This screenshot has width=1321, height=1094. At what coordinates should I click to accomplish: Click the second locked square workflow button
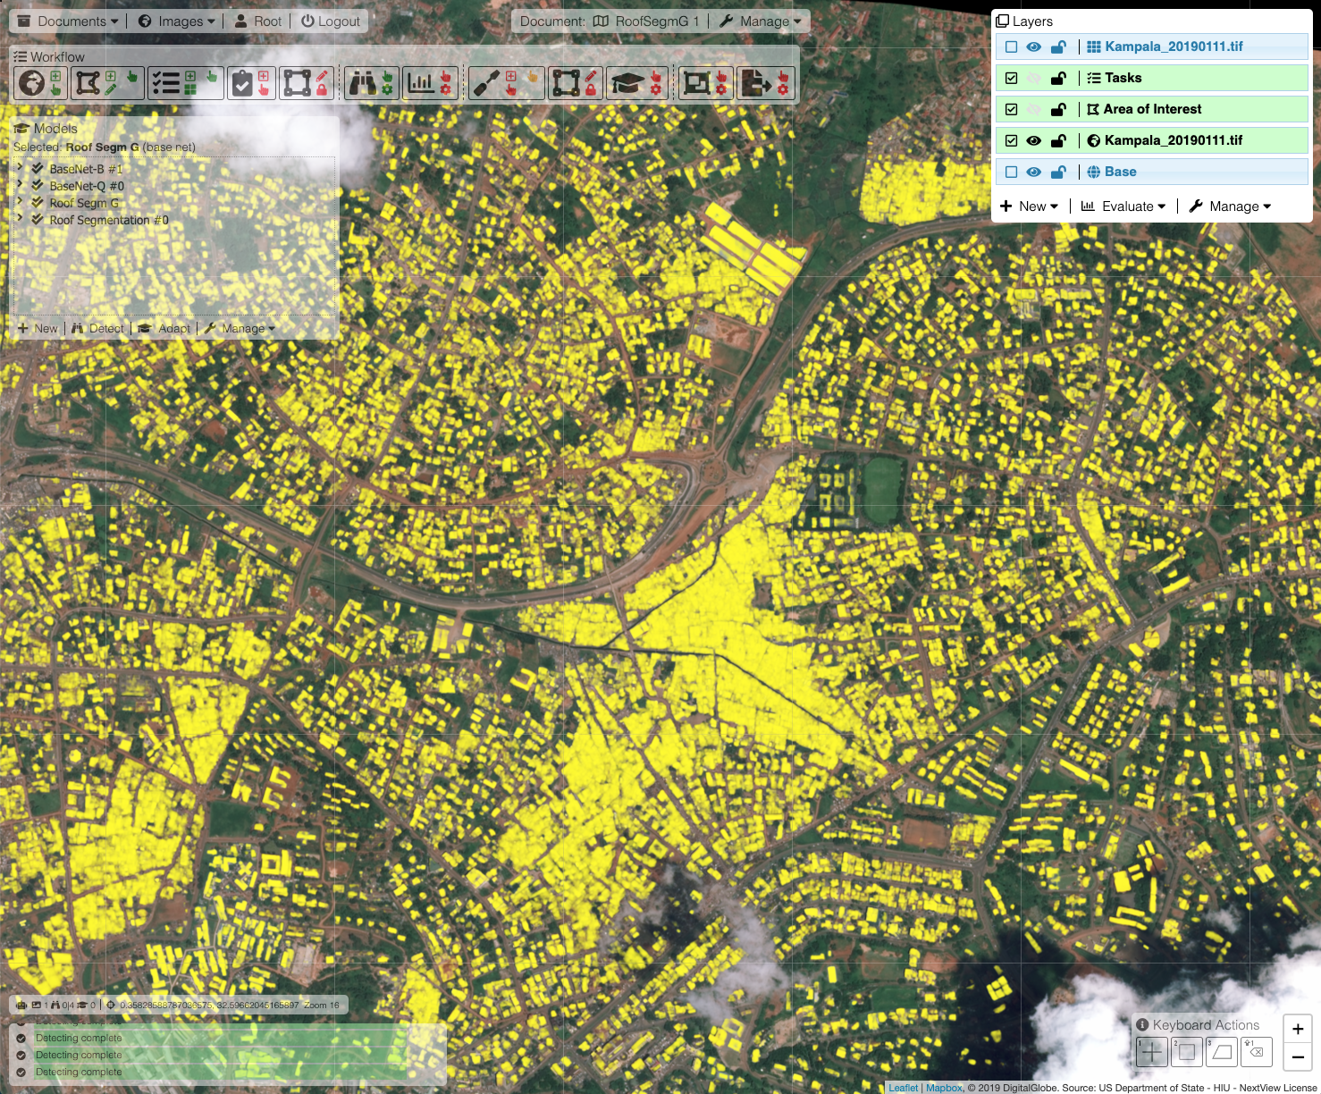coord(576,83)
